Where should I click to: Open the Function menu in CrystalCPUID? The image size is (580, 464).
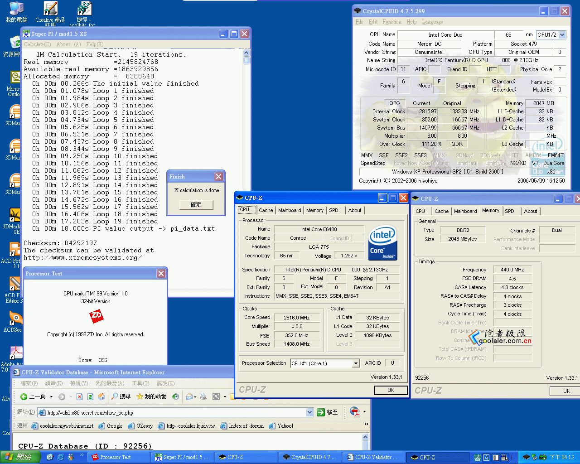click(x=392, y=22)
